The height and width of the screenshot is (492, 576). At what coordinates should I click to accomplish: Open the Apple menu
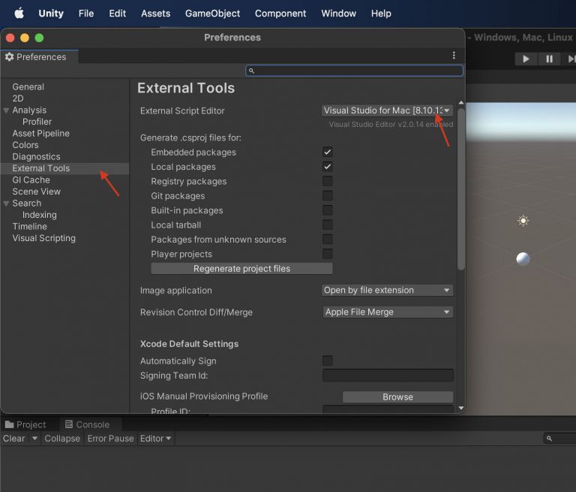coord(19,14)
